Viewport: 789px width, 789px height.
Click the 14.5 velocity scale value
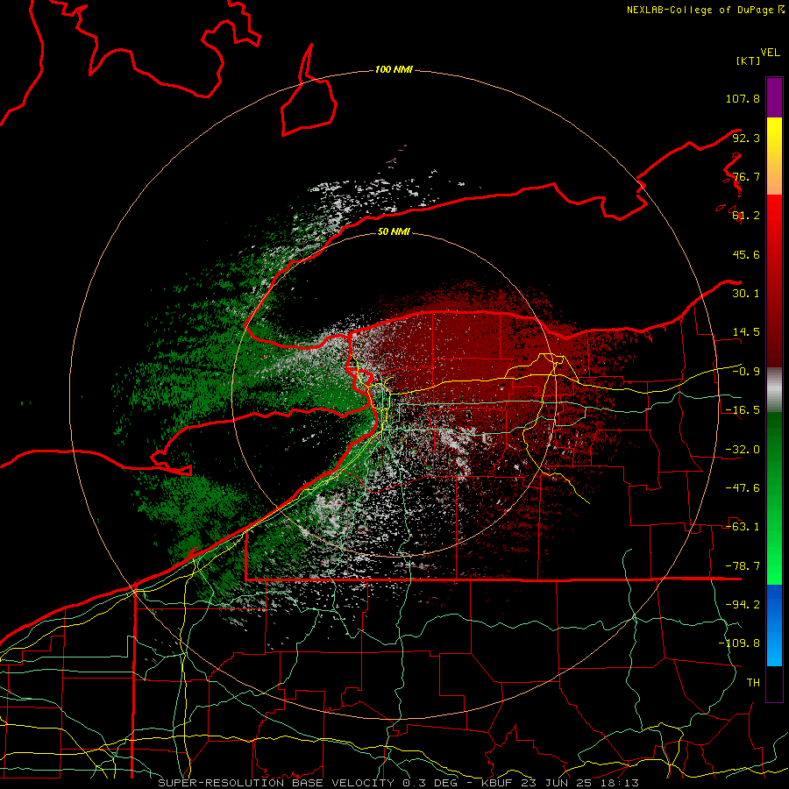[x=746, y=332]
